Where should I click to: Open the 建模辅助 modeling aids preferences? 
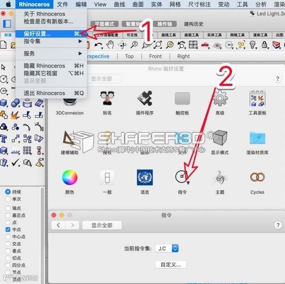point(69,139)
